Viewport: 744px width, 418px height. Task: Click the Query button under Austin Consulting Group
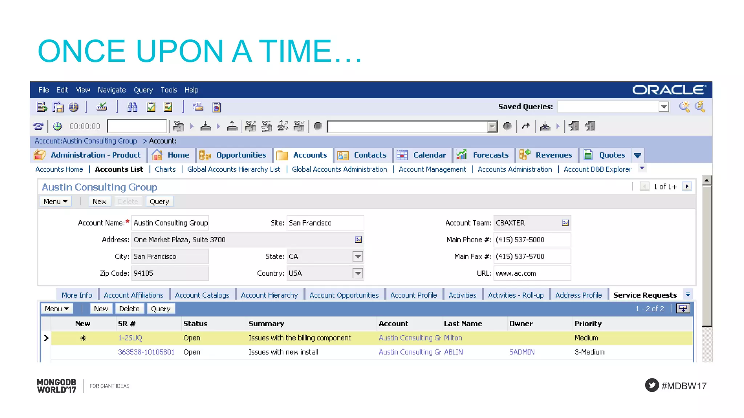(x=159, y=202)
